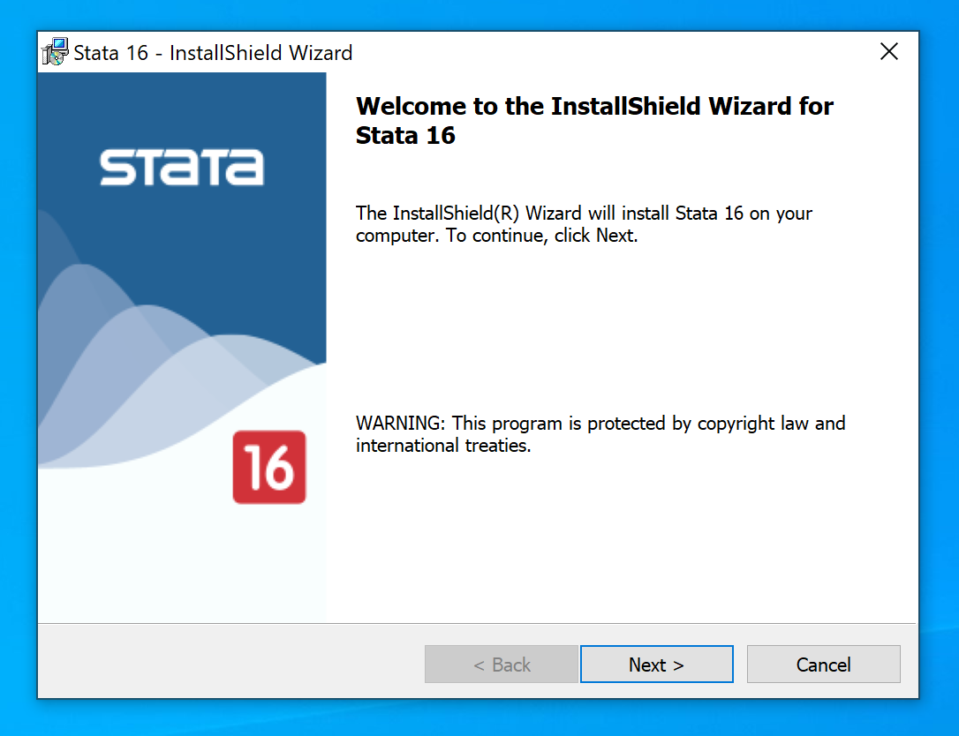The image size is (959, 736).
Task: Click the empty title bar space before the X
Action: 618,53
